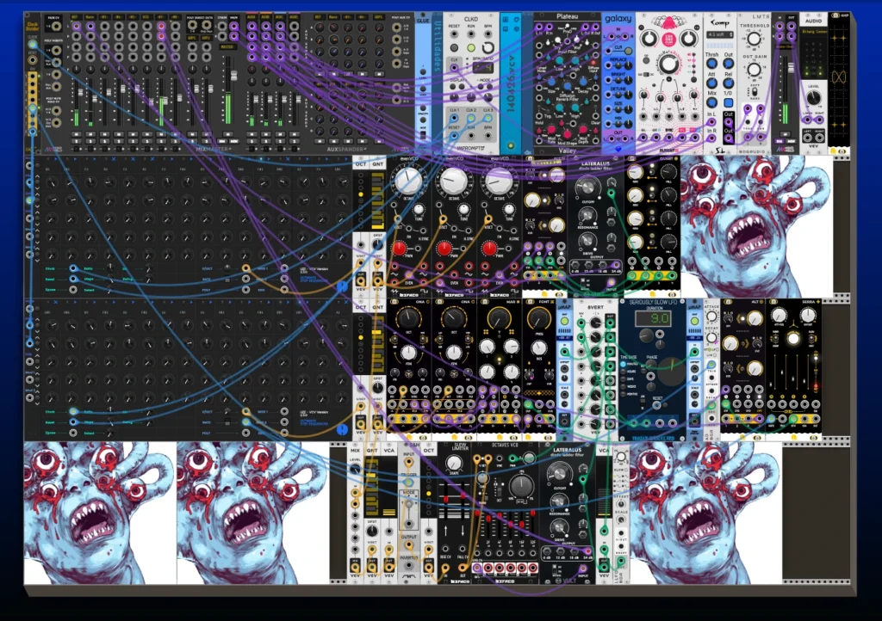
Task: Click the first MixMaster channel fader
Action: pyautogui.click(x=80, y=92)
